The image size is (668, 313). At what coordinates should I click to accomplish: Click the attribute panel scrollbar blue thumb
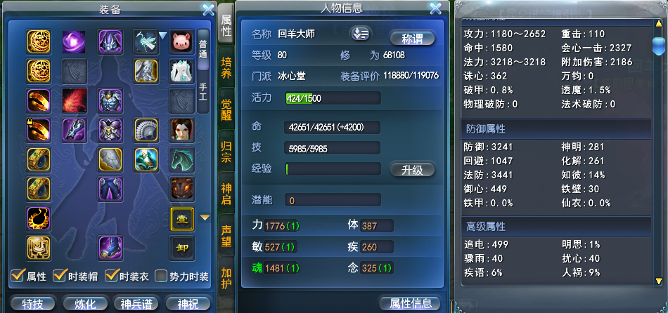(659, 46)
